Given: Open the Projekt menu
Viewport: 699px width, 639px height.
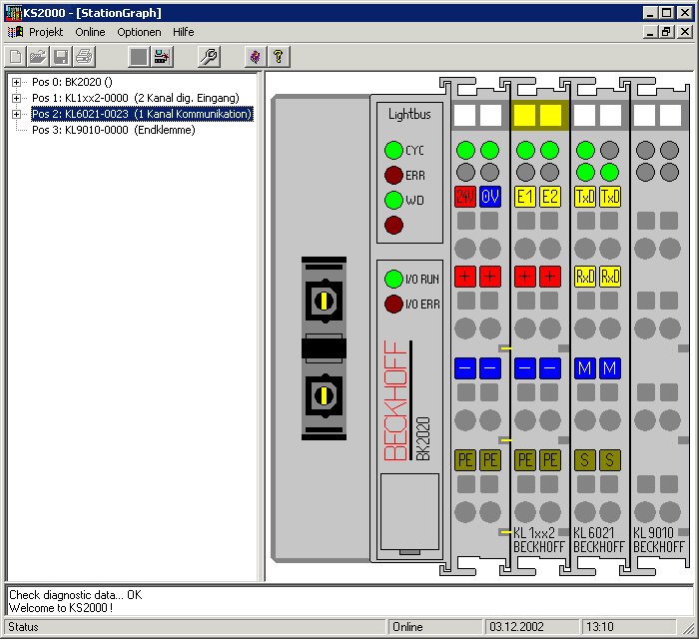Looking at the screenshot, I should 46,32.
